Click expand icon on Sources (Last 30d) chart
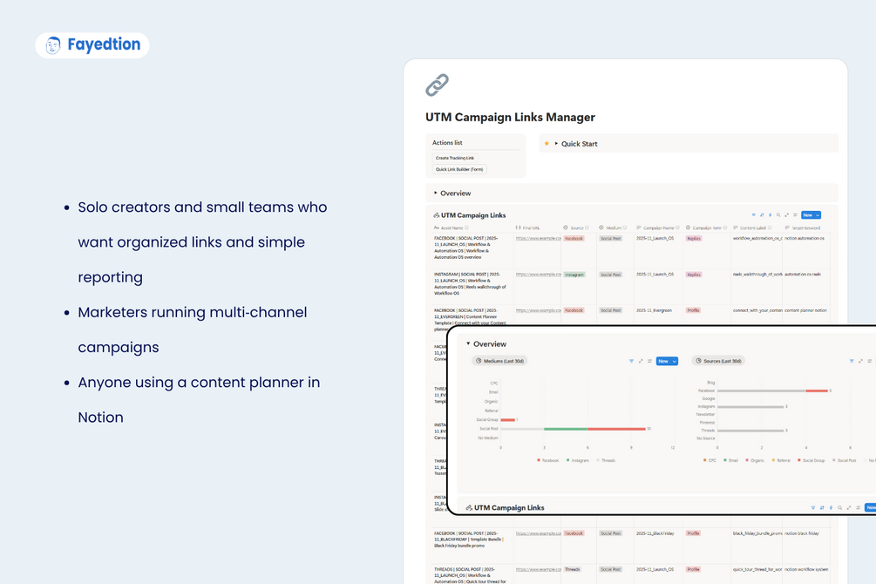This screenshot has height=584, width=876. point(861,361)
